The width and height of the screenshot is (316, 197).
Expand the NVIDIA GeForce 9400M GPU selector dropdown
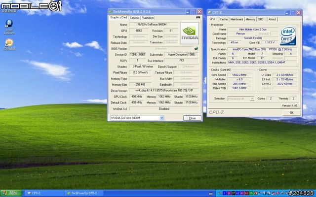point(161,118)
